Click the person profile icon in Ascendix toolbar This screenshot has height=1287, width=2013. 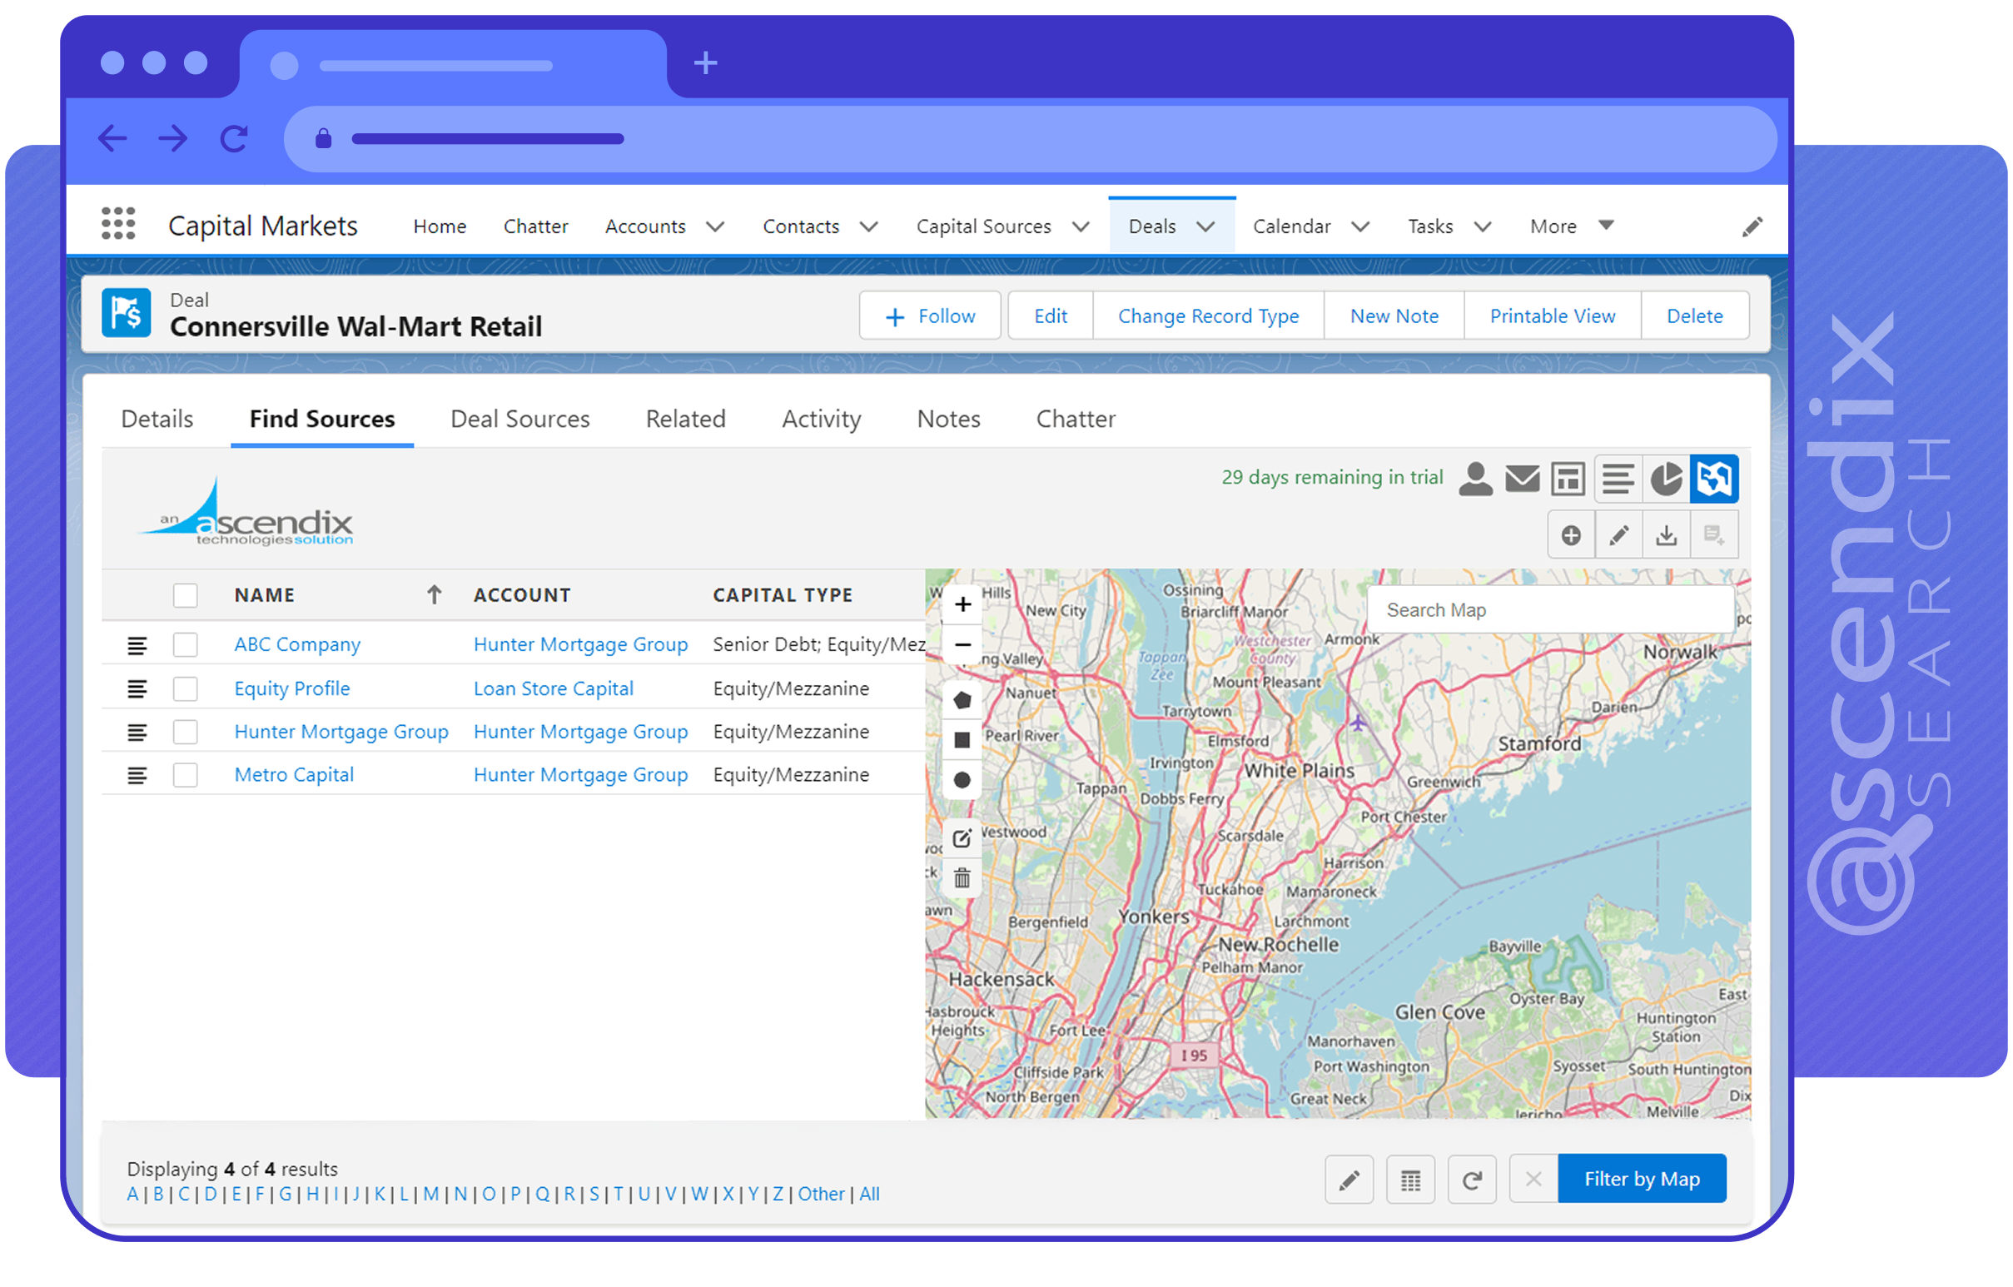[1475, 479]
